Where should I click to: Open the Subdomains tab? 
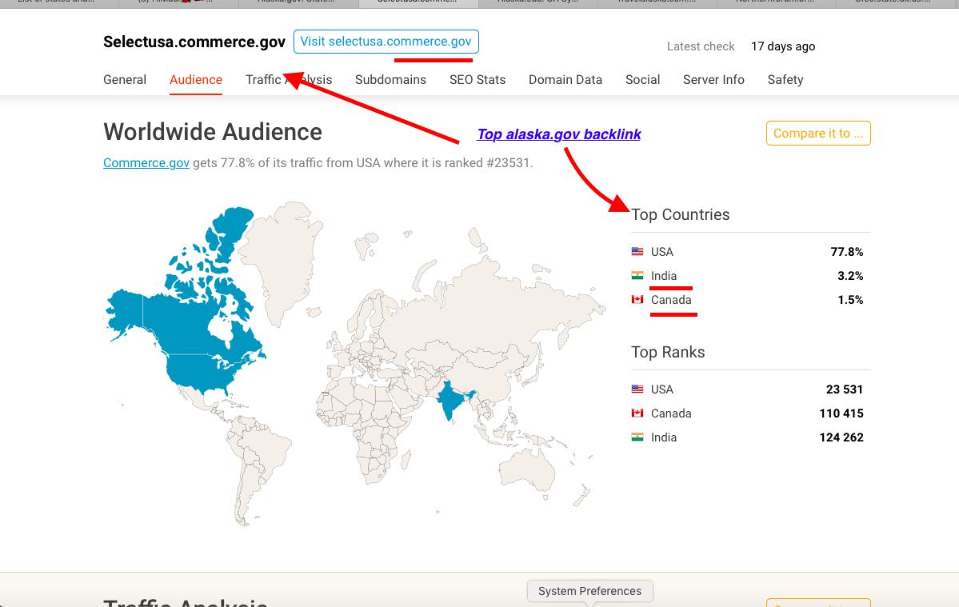390,79
